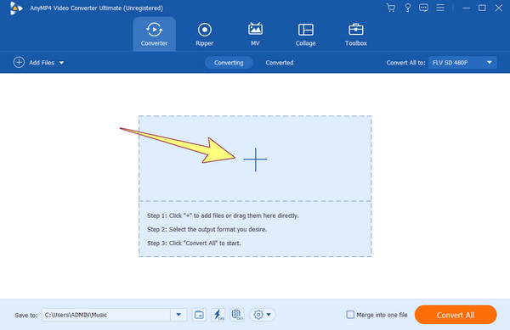This screenshot has width=510, height=330.
Task: Toggle the GPU hardware acceleration icon
Action: click(237, 315)
